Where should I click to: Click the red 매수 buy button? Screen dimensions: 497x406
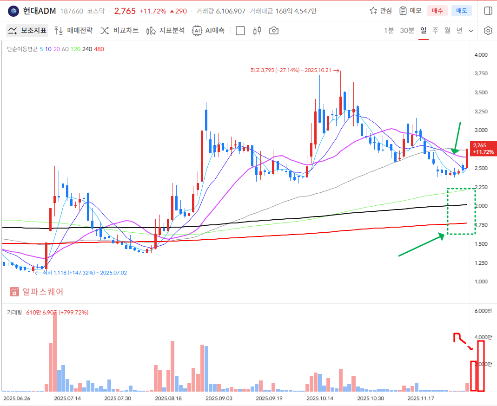(437, 11)
